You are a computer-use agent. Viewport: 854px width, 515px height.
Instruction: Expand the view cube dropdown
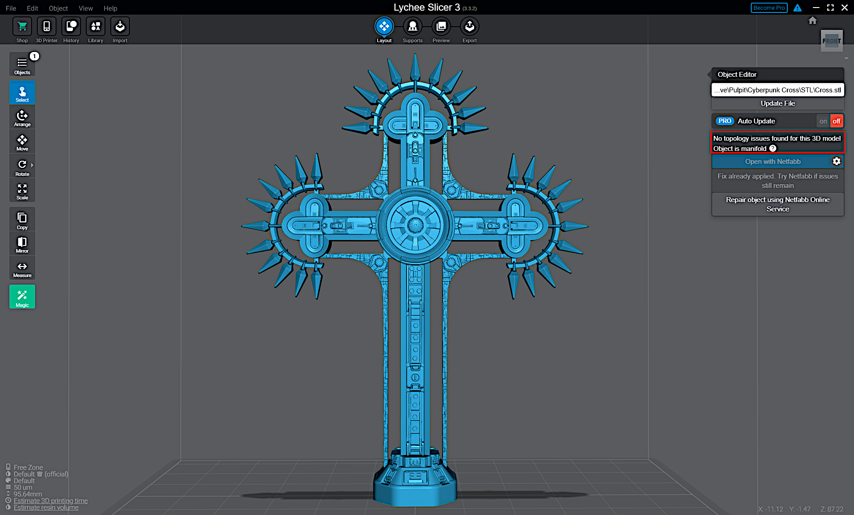[x=846, y=58]
